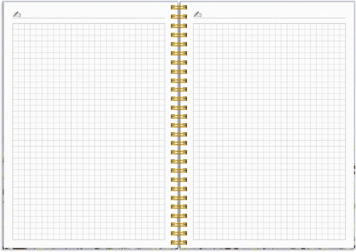Viewport: 356px width, 252px height.
Task: Click the topmost gold spiral ring
Action: point(178,7)
